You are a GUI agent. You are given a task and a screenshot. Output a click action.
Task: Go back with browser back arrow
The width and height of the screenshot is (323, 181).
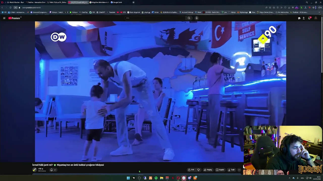pyautogui.click(x=2, y=8)
